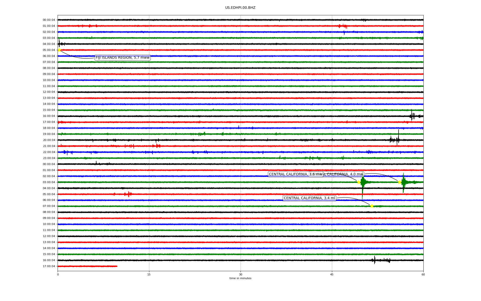Click the 21:00:04 row time label
The width and height of the screenshot is (481, 301).
point(49,146)
